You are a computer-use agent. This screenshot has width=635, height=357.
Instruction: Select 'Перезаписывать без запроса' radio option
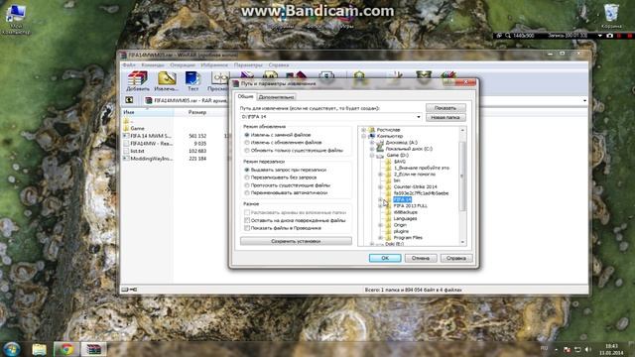pyautogui.click(x=247, y=178)
